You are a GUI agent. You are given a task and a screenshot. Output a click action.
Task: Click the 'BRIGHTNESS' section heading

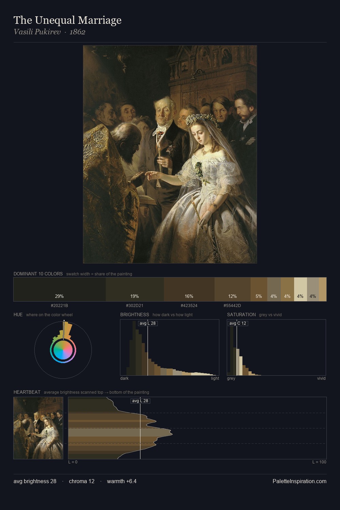click(135, 314)
